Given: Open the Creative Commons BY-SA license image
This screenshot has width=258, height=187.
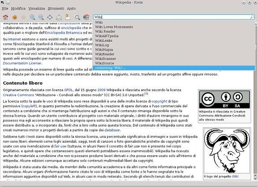Looking at the screenshot, I should pyautogui.click(x=224, y=100).
